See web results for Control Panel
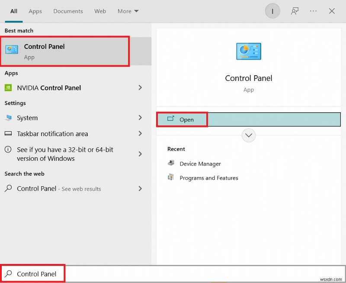Viewport: 346px width, 283px height. point(59,189)
